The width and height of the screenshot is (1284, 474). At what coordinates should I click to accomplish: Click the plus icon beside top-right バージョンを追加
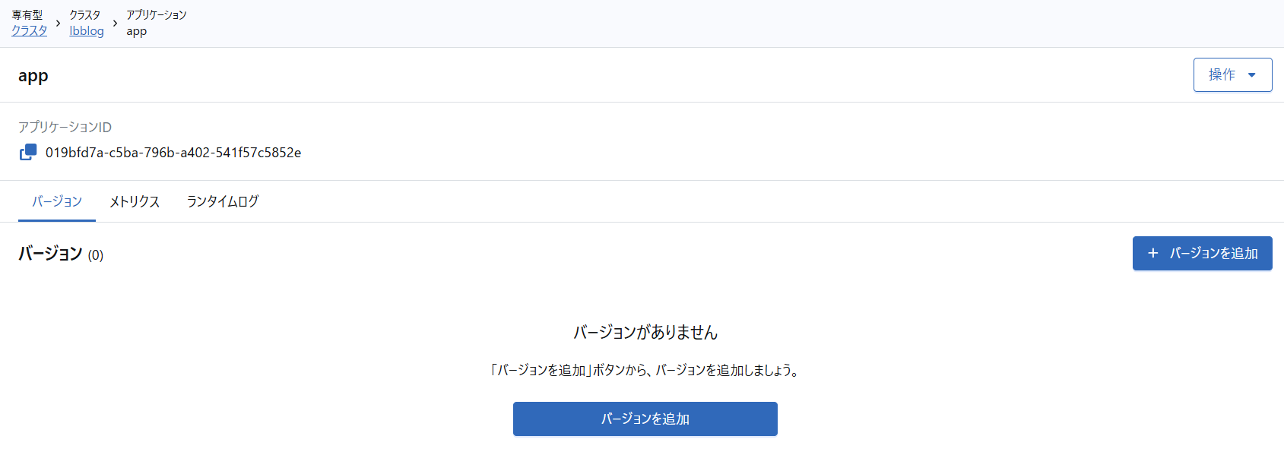pos(1152,253)
